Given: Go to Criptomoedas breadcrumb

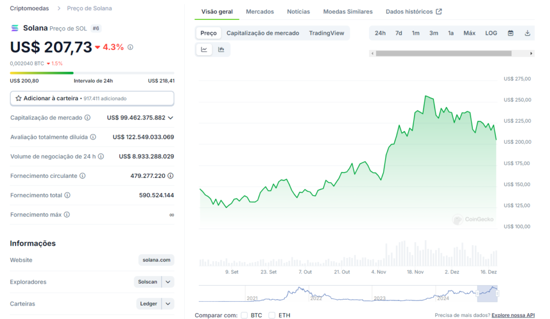Looking at the screenshot, I should [x=30, y=8].
